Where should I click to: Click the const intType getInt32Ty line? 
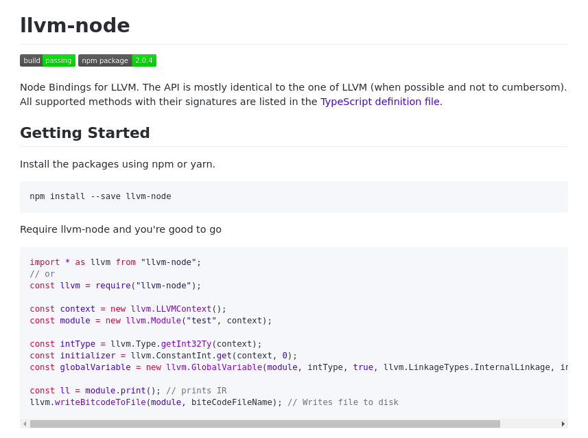click(145, 344)
